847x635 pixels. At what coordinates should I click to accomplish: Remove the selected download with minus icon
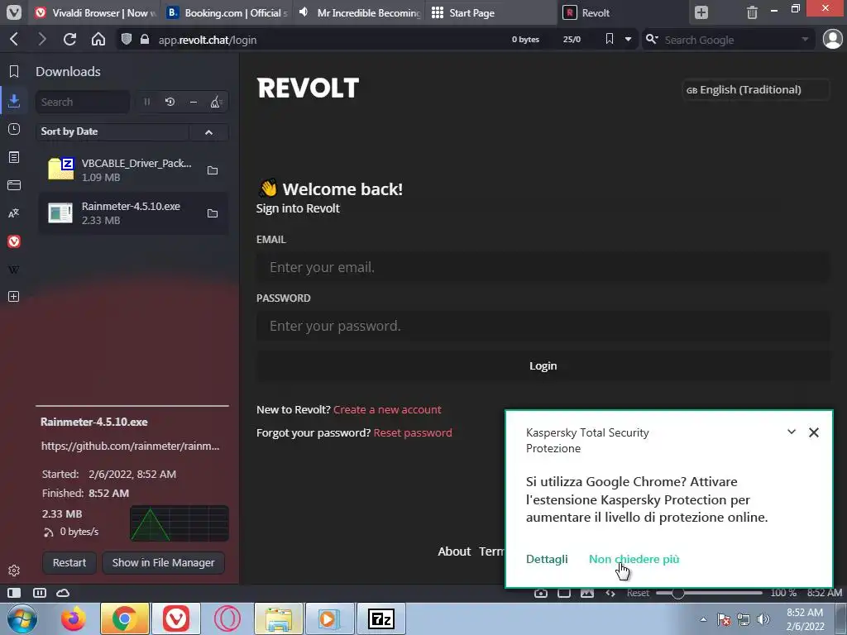pos(194,102)
